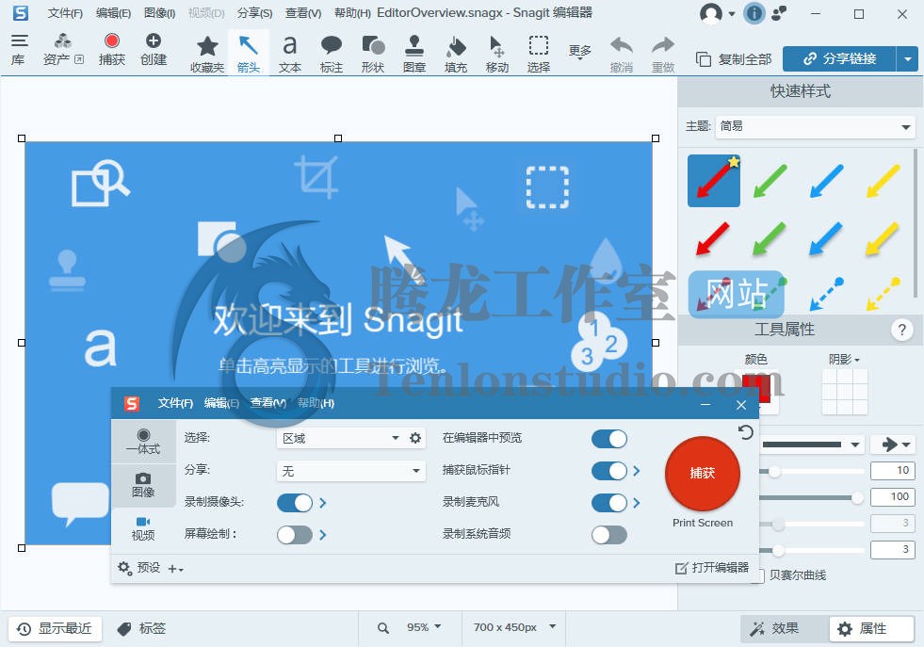924x647 pixels.
Task: Switch to the 视频 capture tab
Action: [143, 528]
